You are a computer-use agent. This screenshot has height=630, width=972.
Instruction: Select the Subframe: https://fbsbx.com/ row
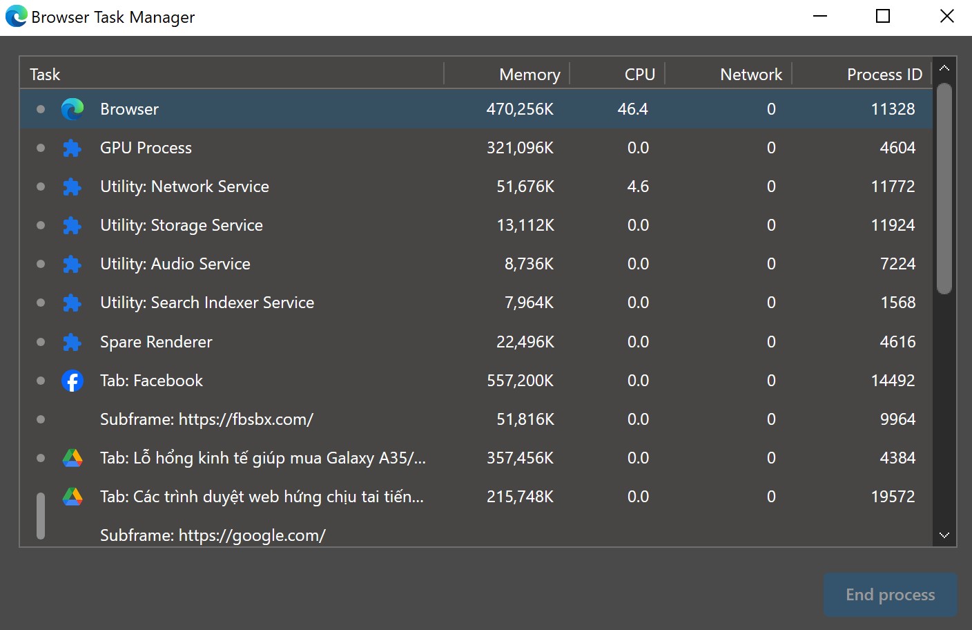tap(206, 419)
